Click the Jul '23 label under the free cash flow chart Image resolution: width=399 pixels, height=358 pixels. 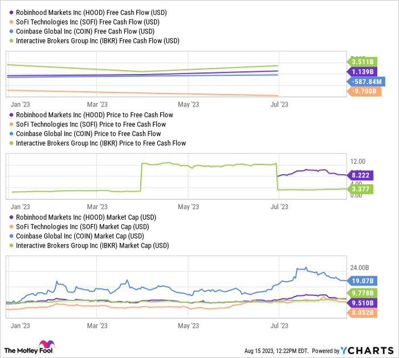coord(279,104)
